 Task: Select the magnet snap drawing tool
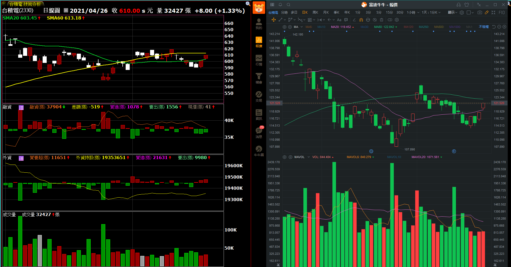point(361,20)
